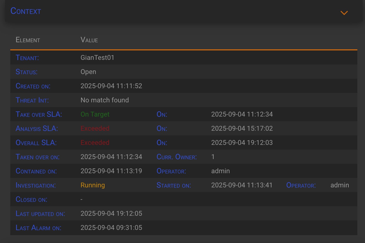Click the Threat Int label

[x=32, y=100]
